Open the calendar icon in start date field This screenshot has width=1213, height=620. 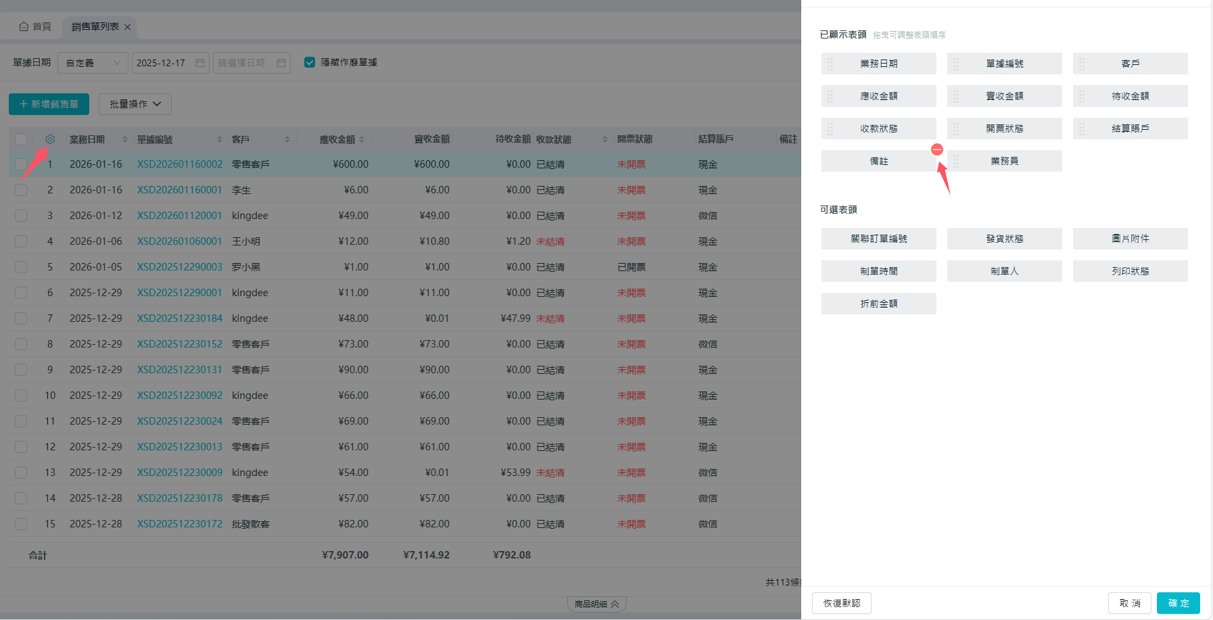(x=200, y=63)
